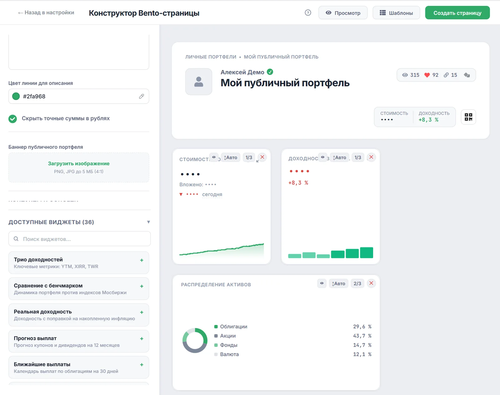This screenshot has height=395, width=500.
Task: Go back via Назад в настройки link
Action: 46,12
